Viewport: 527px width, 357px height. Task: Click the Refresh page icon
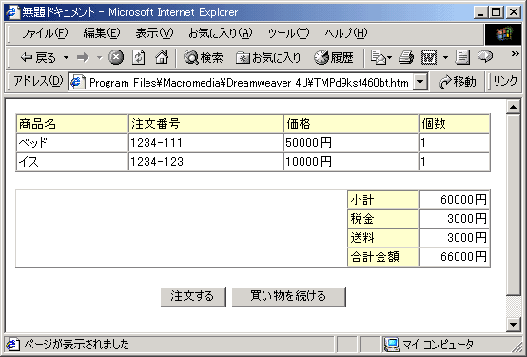click(x=139, y=57)
